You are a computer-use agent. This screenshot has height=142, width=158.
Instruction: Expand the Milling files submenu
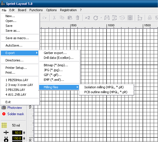(59, 87)
